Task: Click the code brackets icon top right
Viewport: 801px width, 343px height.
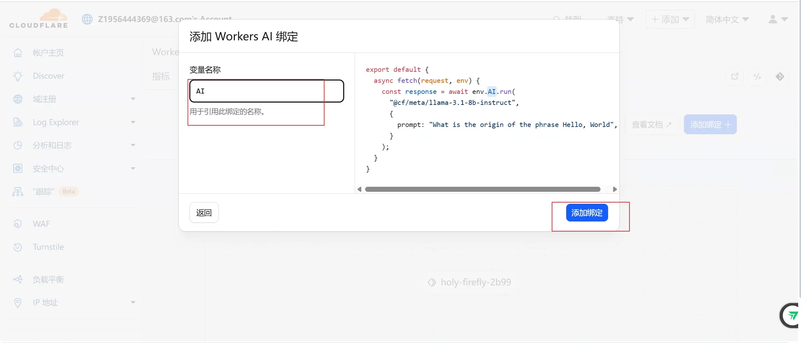Action: pyautogui.click(x=757, y=77)
